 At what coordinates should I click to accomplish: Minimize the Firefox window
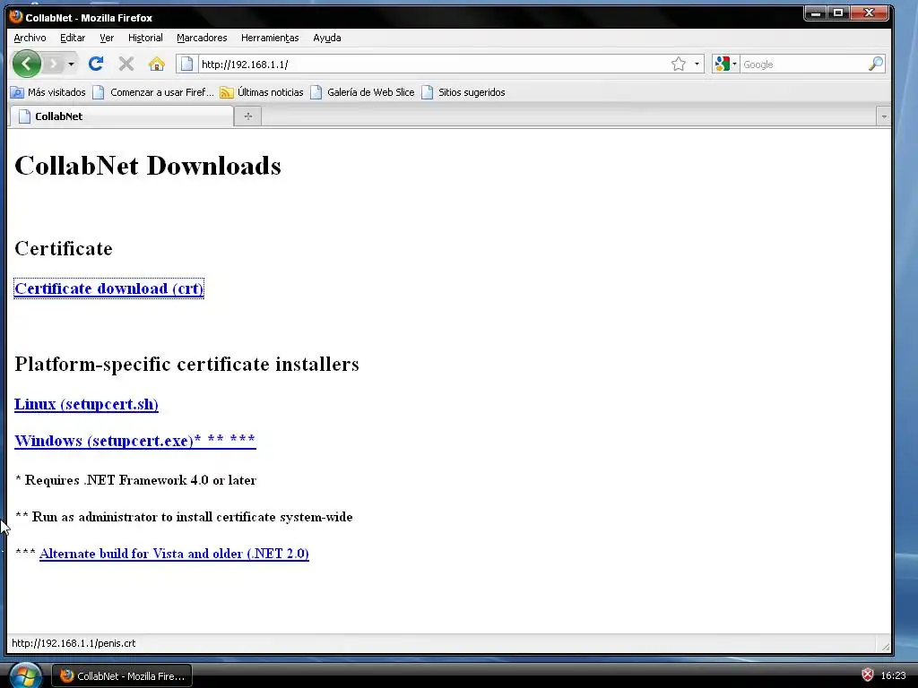click(816, 13)
